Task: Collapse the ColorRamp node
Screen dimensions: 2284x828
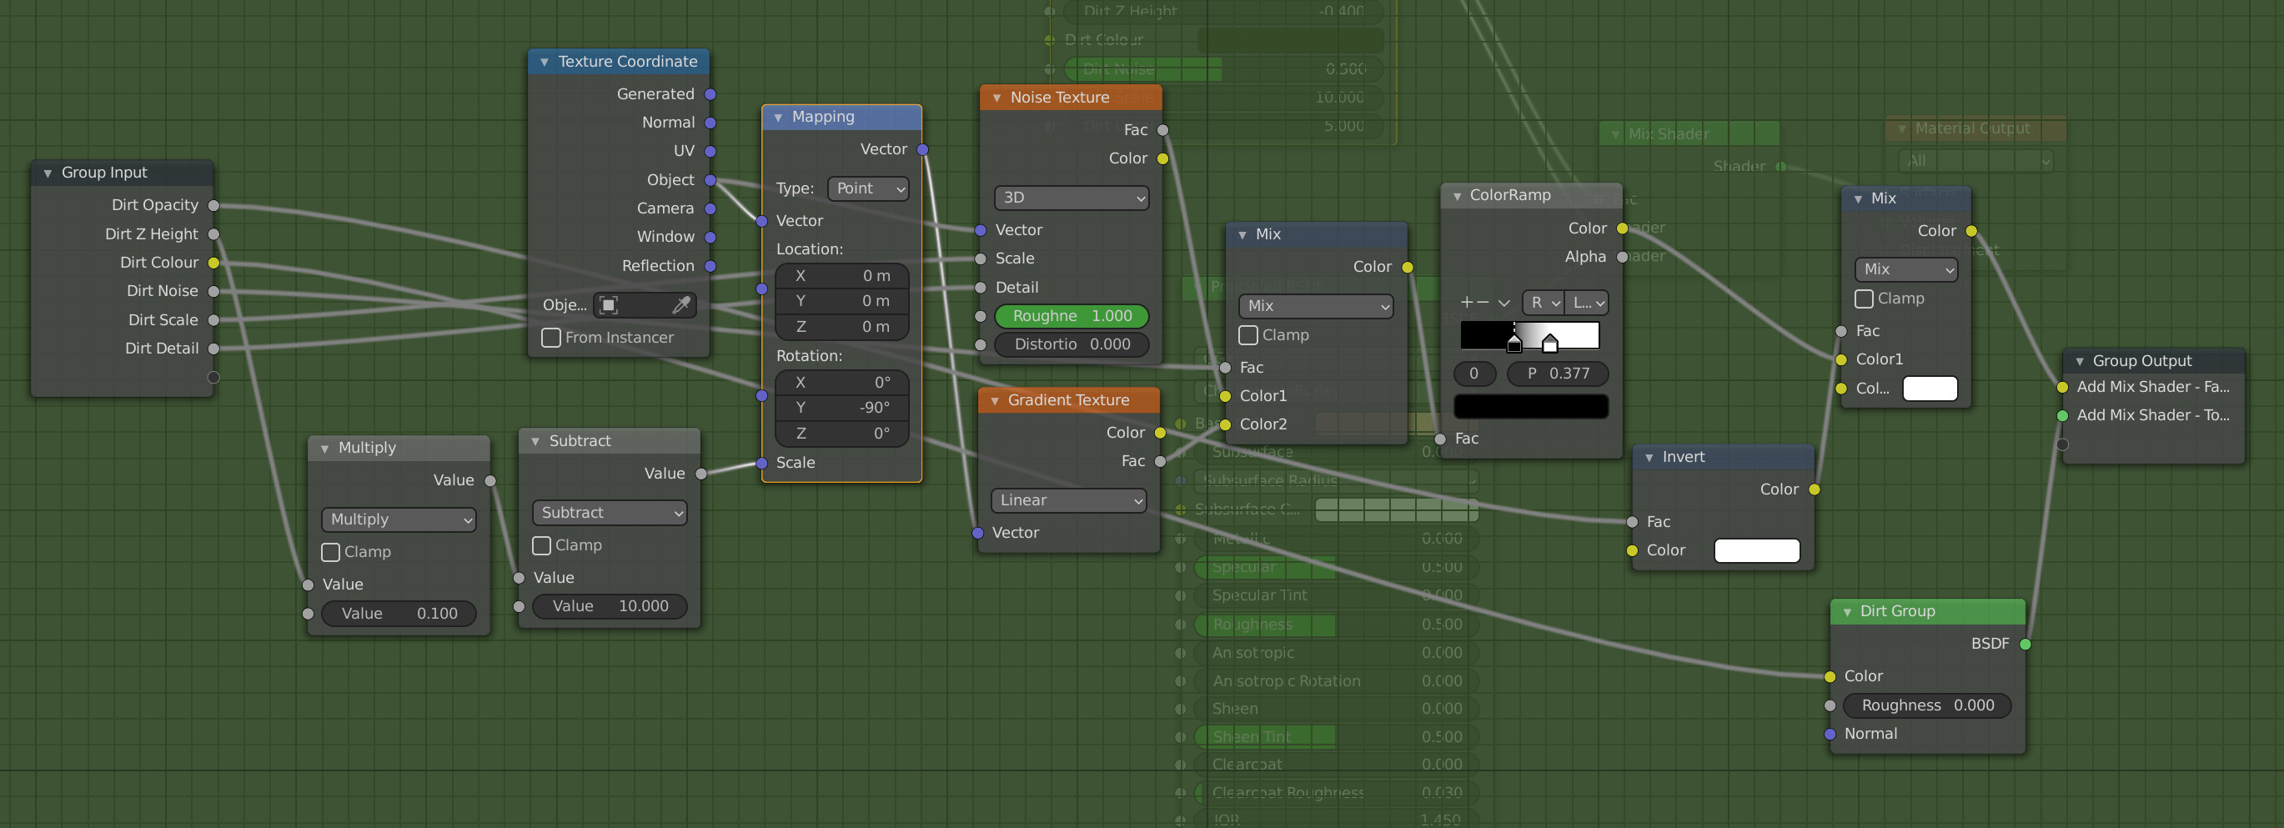Action: (1457, 196)
